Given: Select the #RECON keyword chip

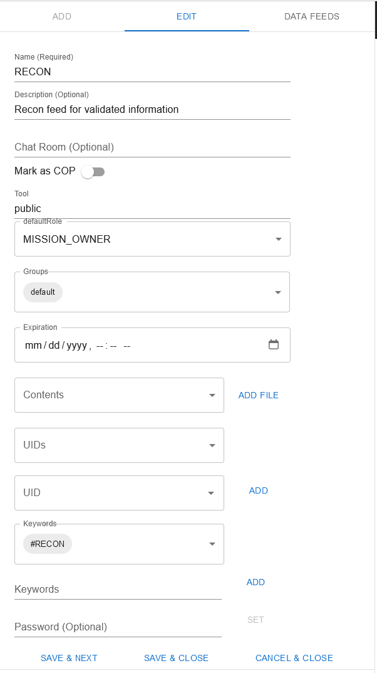Looking at the screenshot, I should [48, 544].
